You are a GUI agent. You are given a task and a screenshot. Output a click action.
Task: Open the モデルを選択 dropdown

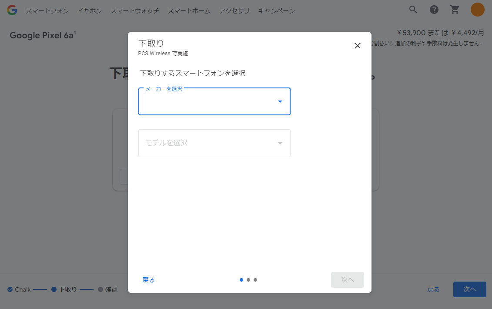pyautogui.click(x=214, y=143)
